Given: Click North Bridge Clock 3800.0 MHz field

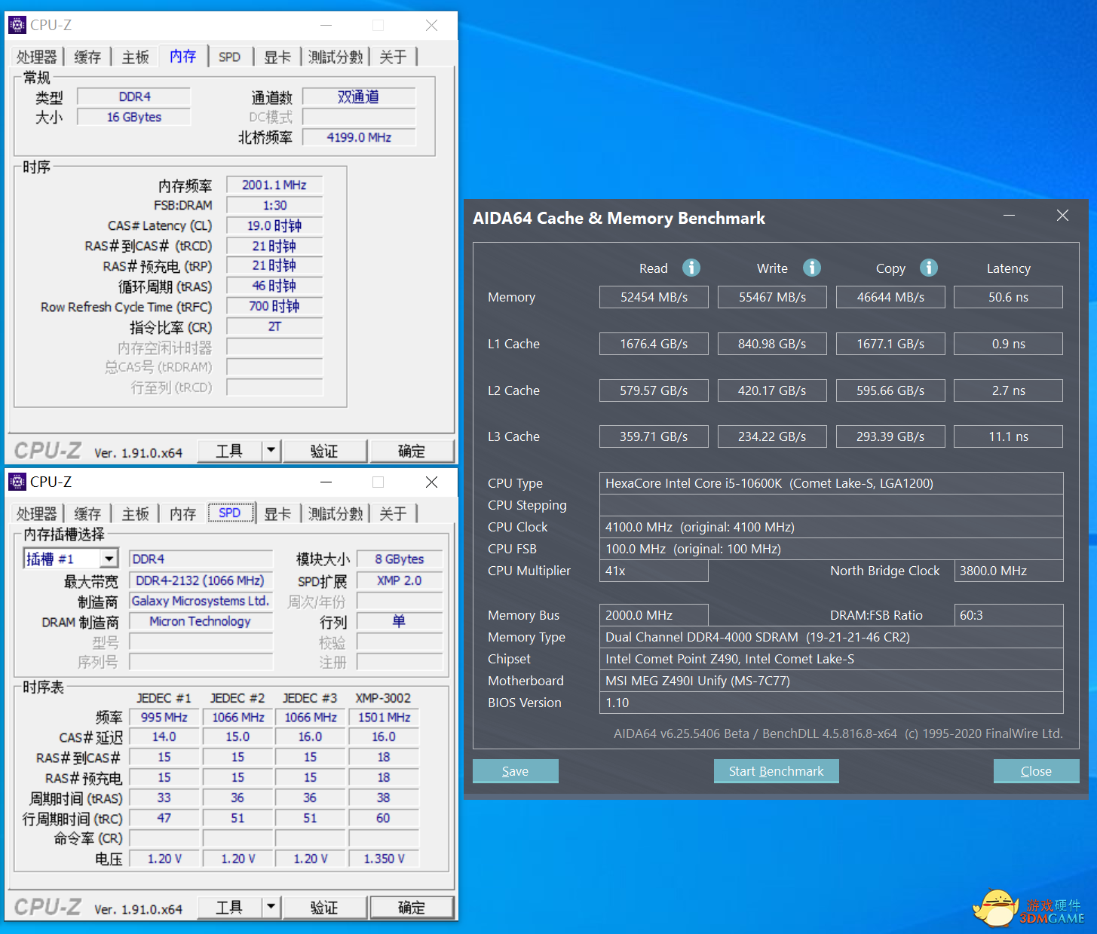Looking at the screenshot, I should [x=1009, y=571].
